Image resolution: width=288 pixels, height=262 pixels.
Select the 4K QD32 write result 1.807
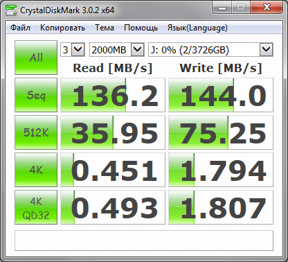coord(221,207)
